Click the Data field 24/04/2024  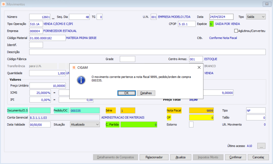tap(221, 17)
